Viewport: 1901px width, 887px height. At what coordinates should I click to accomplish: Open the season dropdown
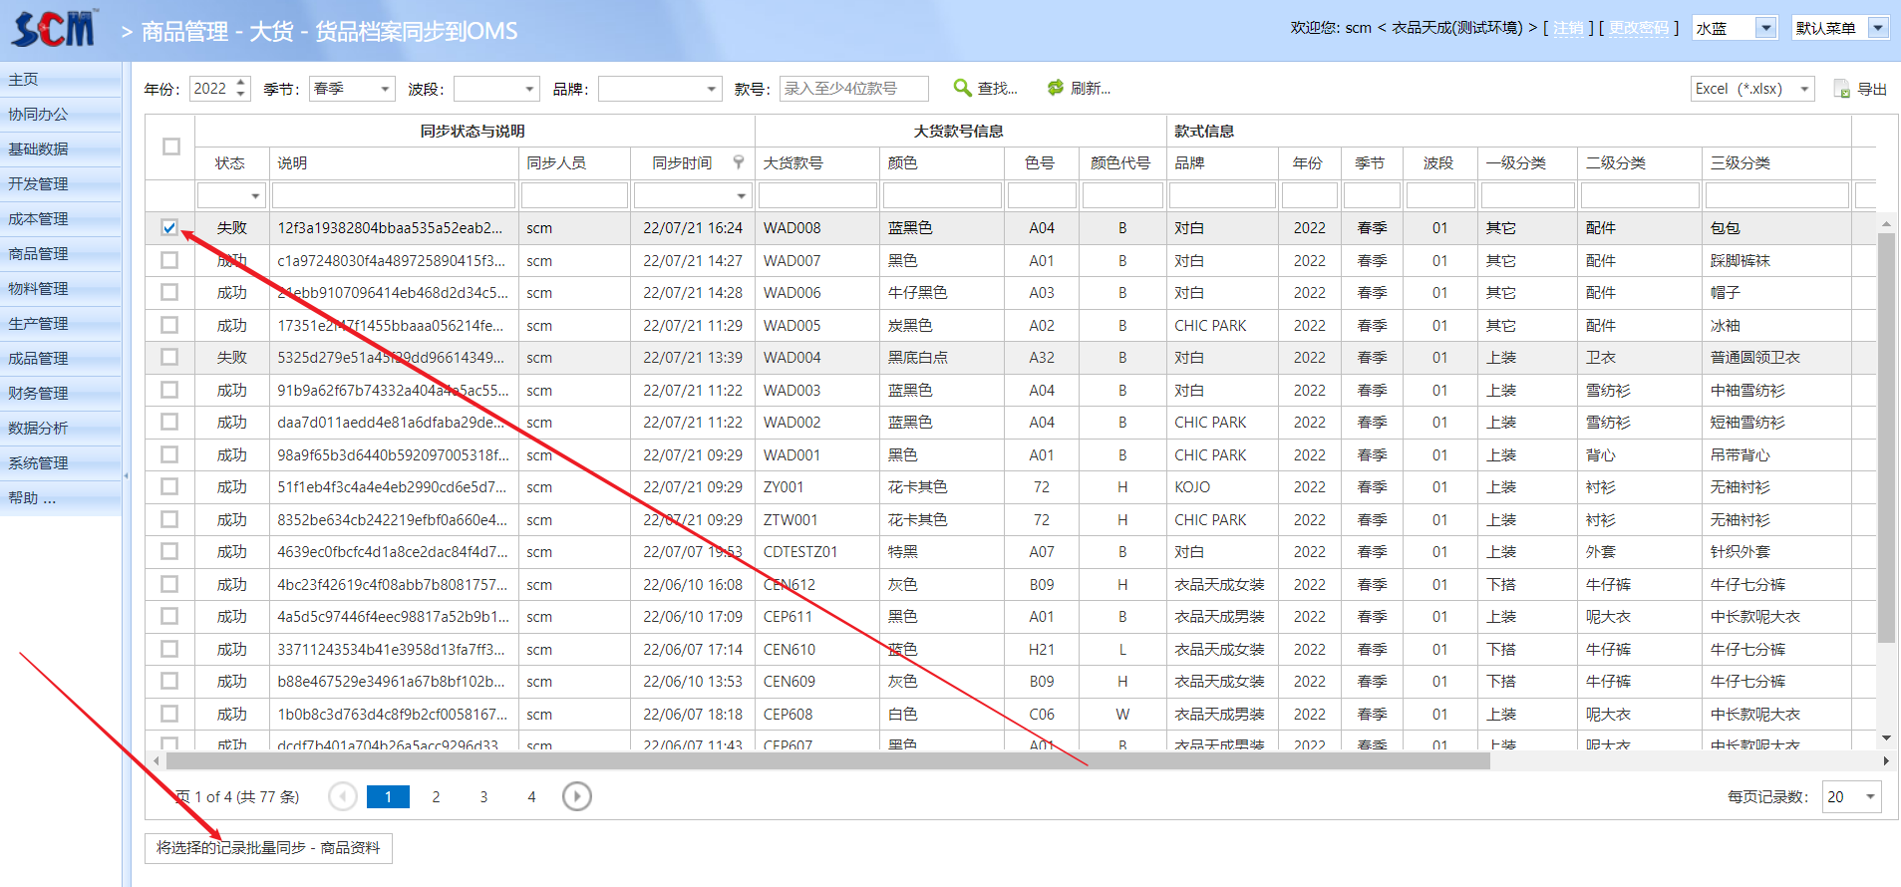tap(385, 89)
